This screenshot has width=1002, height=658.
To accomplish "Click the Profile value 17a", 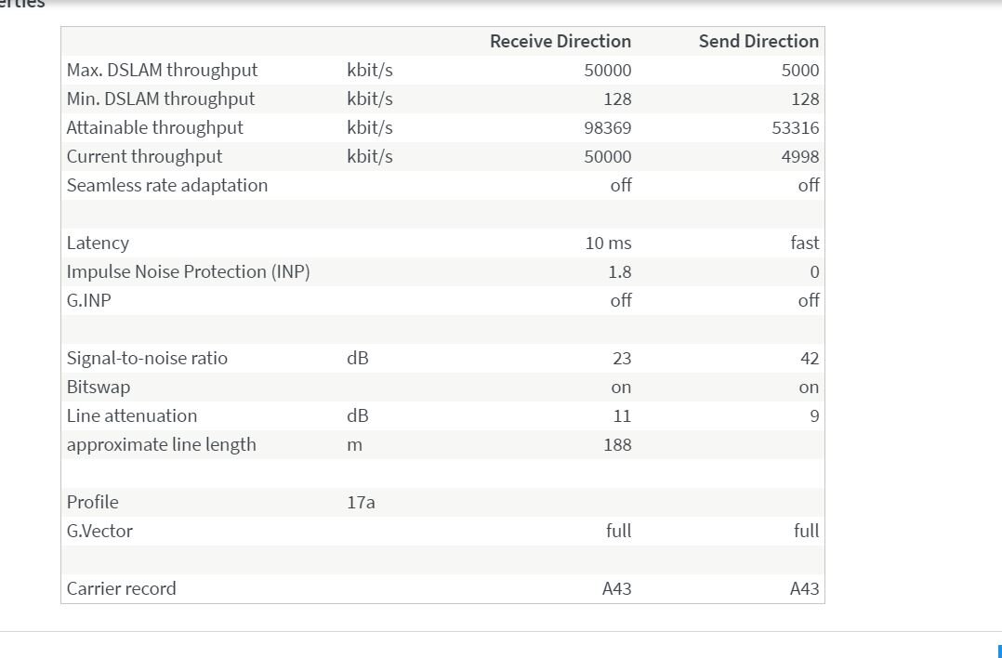I will [361, 502].
